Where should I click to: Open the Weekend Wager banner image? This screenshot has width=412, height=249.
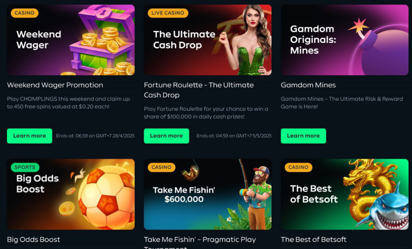(71, 40)
